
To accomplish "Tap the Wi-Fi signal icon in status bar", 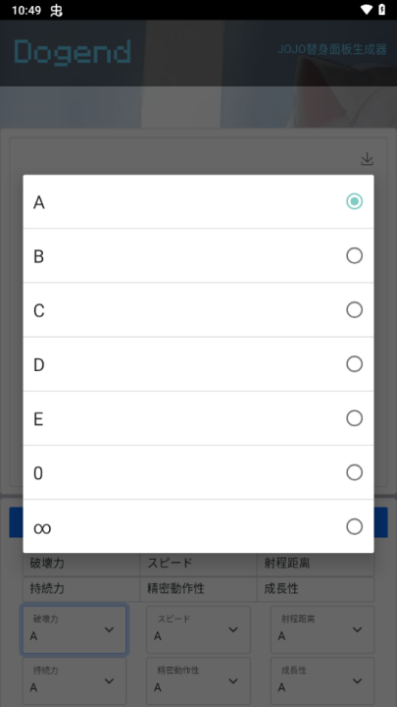I will [367, 10].
